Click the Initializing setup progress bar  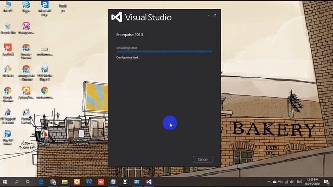pos(164,51)
